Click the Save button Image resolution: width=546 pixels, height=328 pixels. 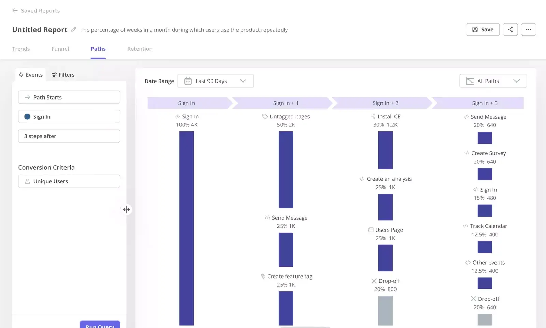tap(483, 30)
